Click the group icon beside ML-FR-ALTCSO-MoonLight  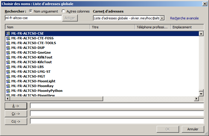[x=8, y=81]
